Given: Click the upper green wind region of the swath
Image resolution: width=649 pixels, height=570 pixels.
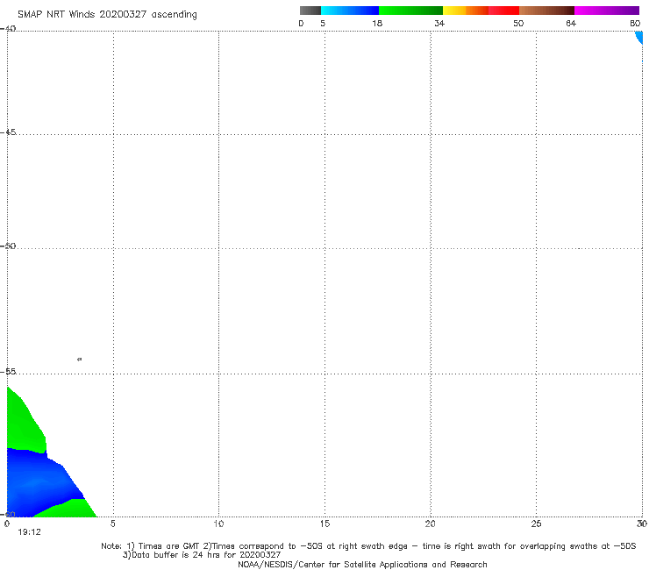Looking at the screenshot, I should point(23,426).
